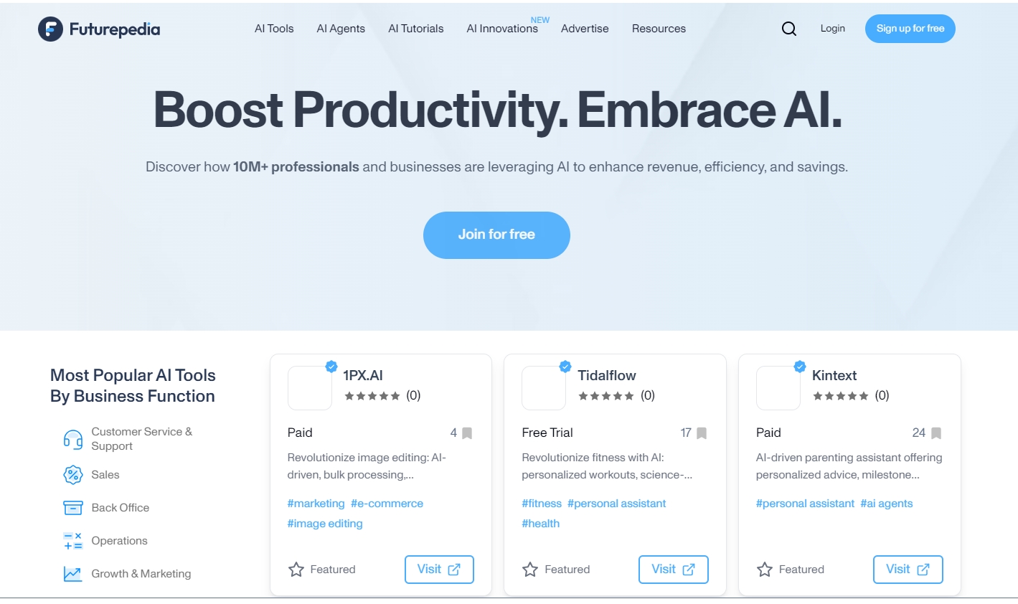This screenshot has height=604, width=1018.
Task: Visit the Kintext website
Action: pyautogui.click(x=908, y=570)
